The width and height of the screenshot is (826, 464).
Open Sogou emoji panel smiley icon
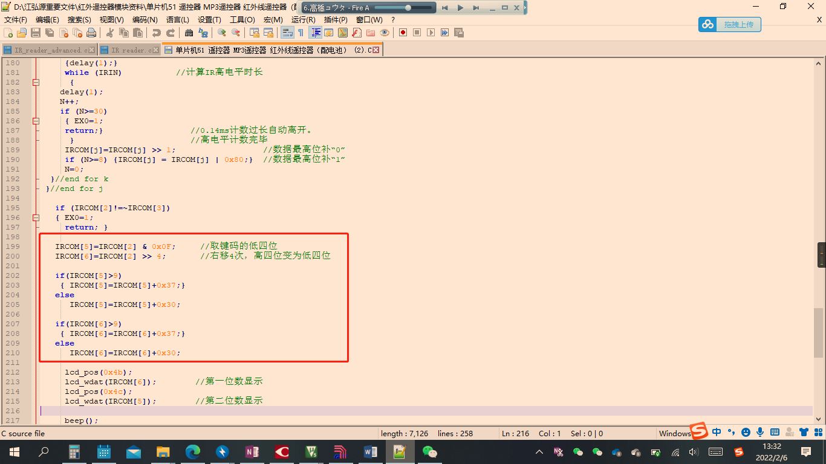(x=746, y=432)
